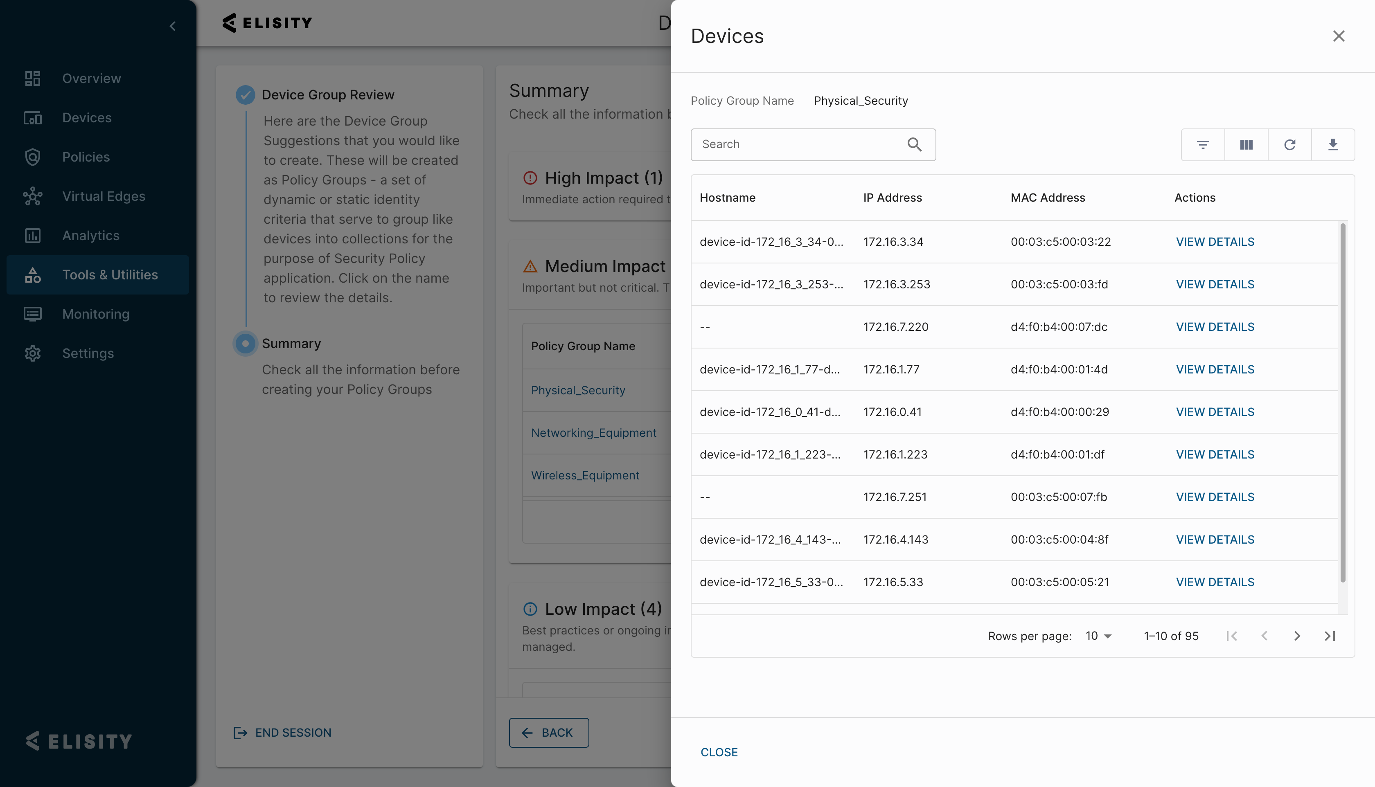Click the High Impact alert icon
Image resolution: width=1375 pixels, height=787 pixels.
tap(530, 178)
